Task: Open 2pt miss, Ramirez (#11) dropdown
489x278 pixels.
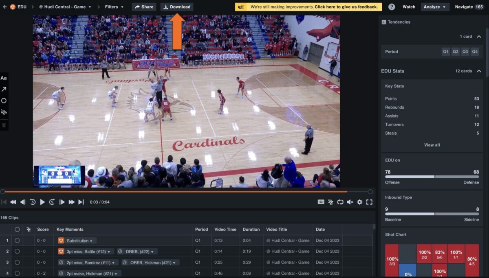Action: pyautogui.click(x=88, y=263)
